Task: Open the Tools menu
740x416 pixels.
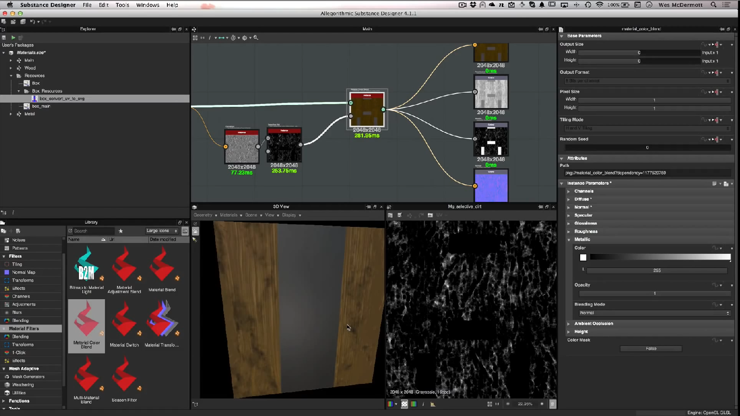Action: (x=122, y=5)
